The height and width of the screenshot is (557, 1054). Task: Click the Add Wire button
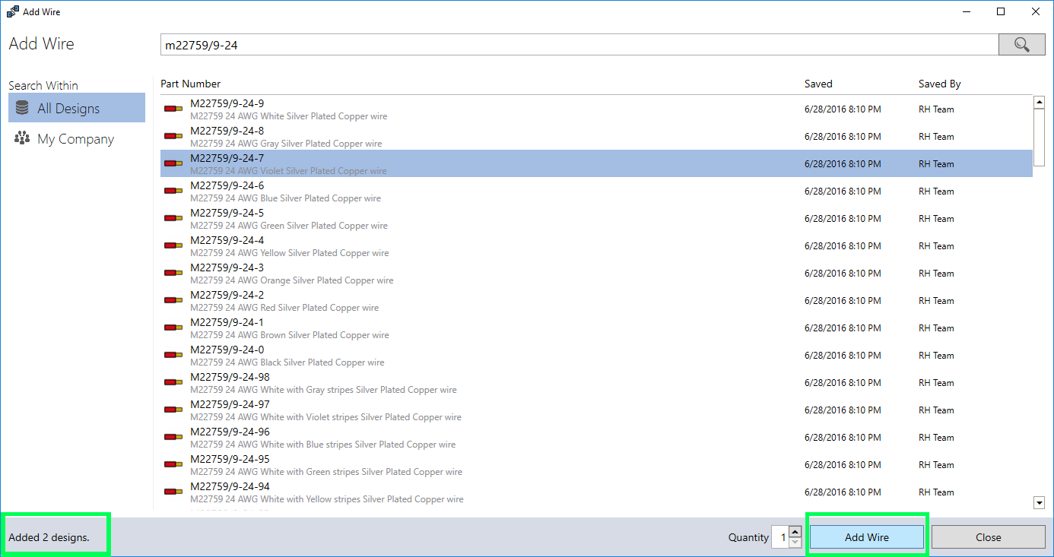click(x=867, y=537)
